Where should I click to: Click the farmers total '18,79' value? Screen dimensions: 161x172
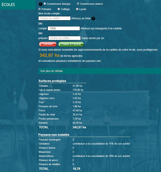[76, 169]
